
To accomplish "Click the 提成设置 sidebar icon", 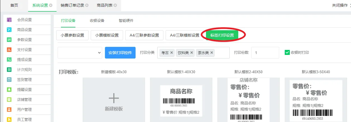I will [x=9, y=60].
